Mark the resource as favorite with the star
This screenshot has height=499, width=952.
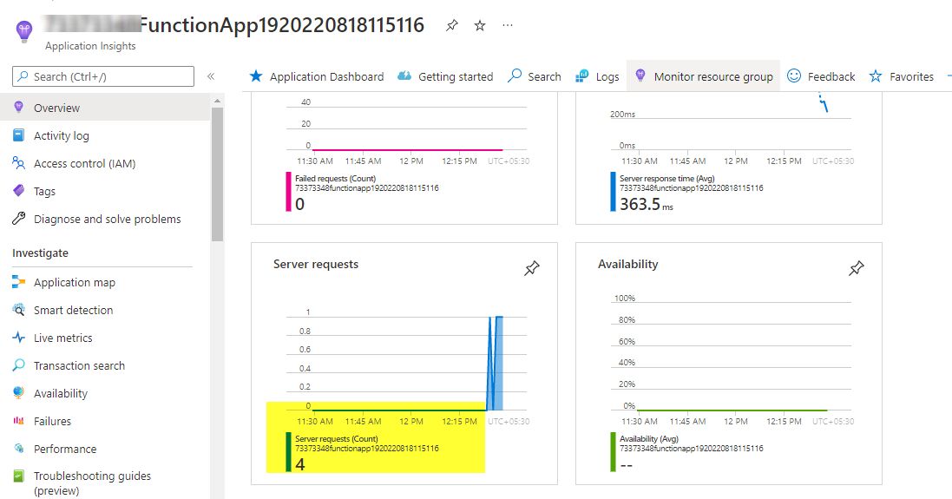pos(480,25)
